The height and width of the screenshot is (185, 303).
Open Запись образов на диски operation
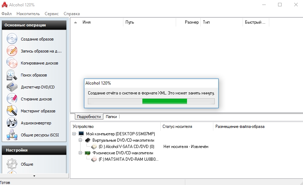coord(41,51)
